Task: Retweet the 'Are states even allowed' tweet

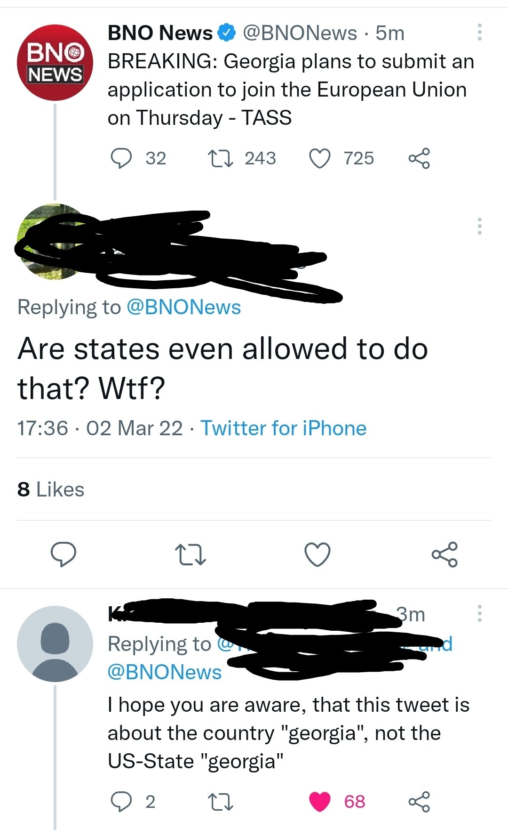Action: tap(190, 554)
